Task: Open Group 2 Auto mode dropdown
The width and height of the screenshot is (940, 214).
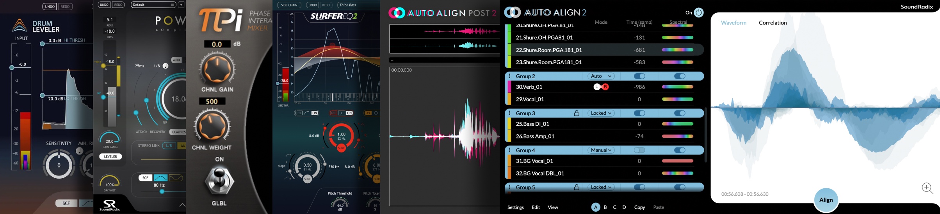Action: click(601, 76)
